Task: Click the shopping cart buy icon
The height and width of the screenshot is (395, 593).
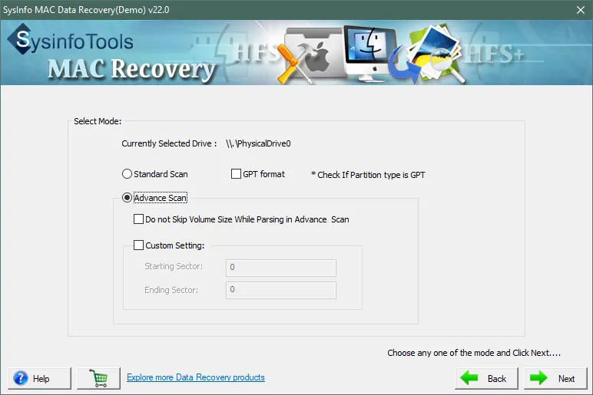Action: point(98,378)
